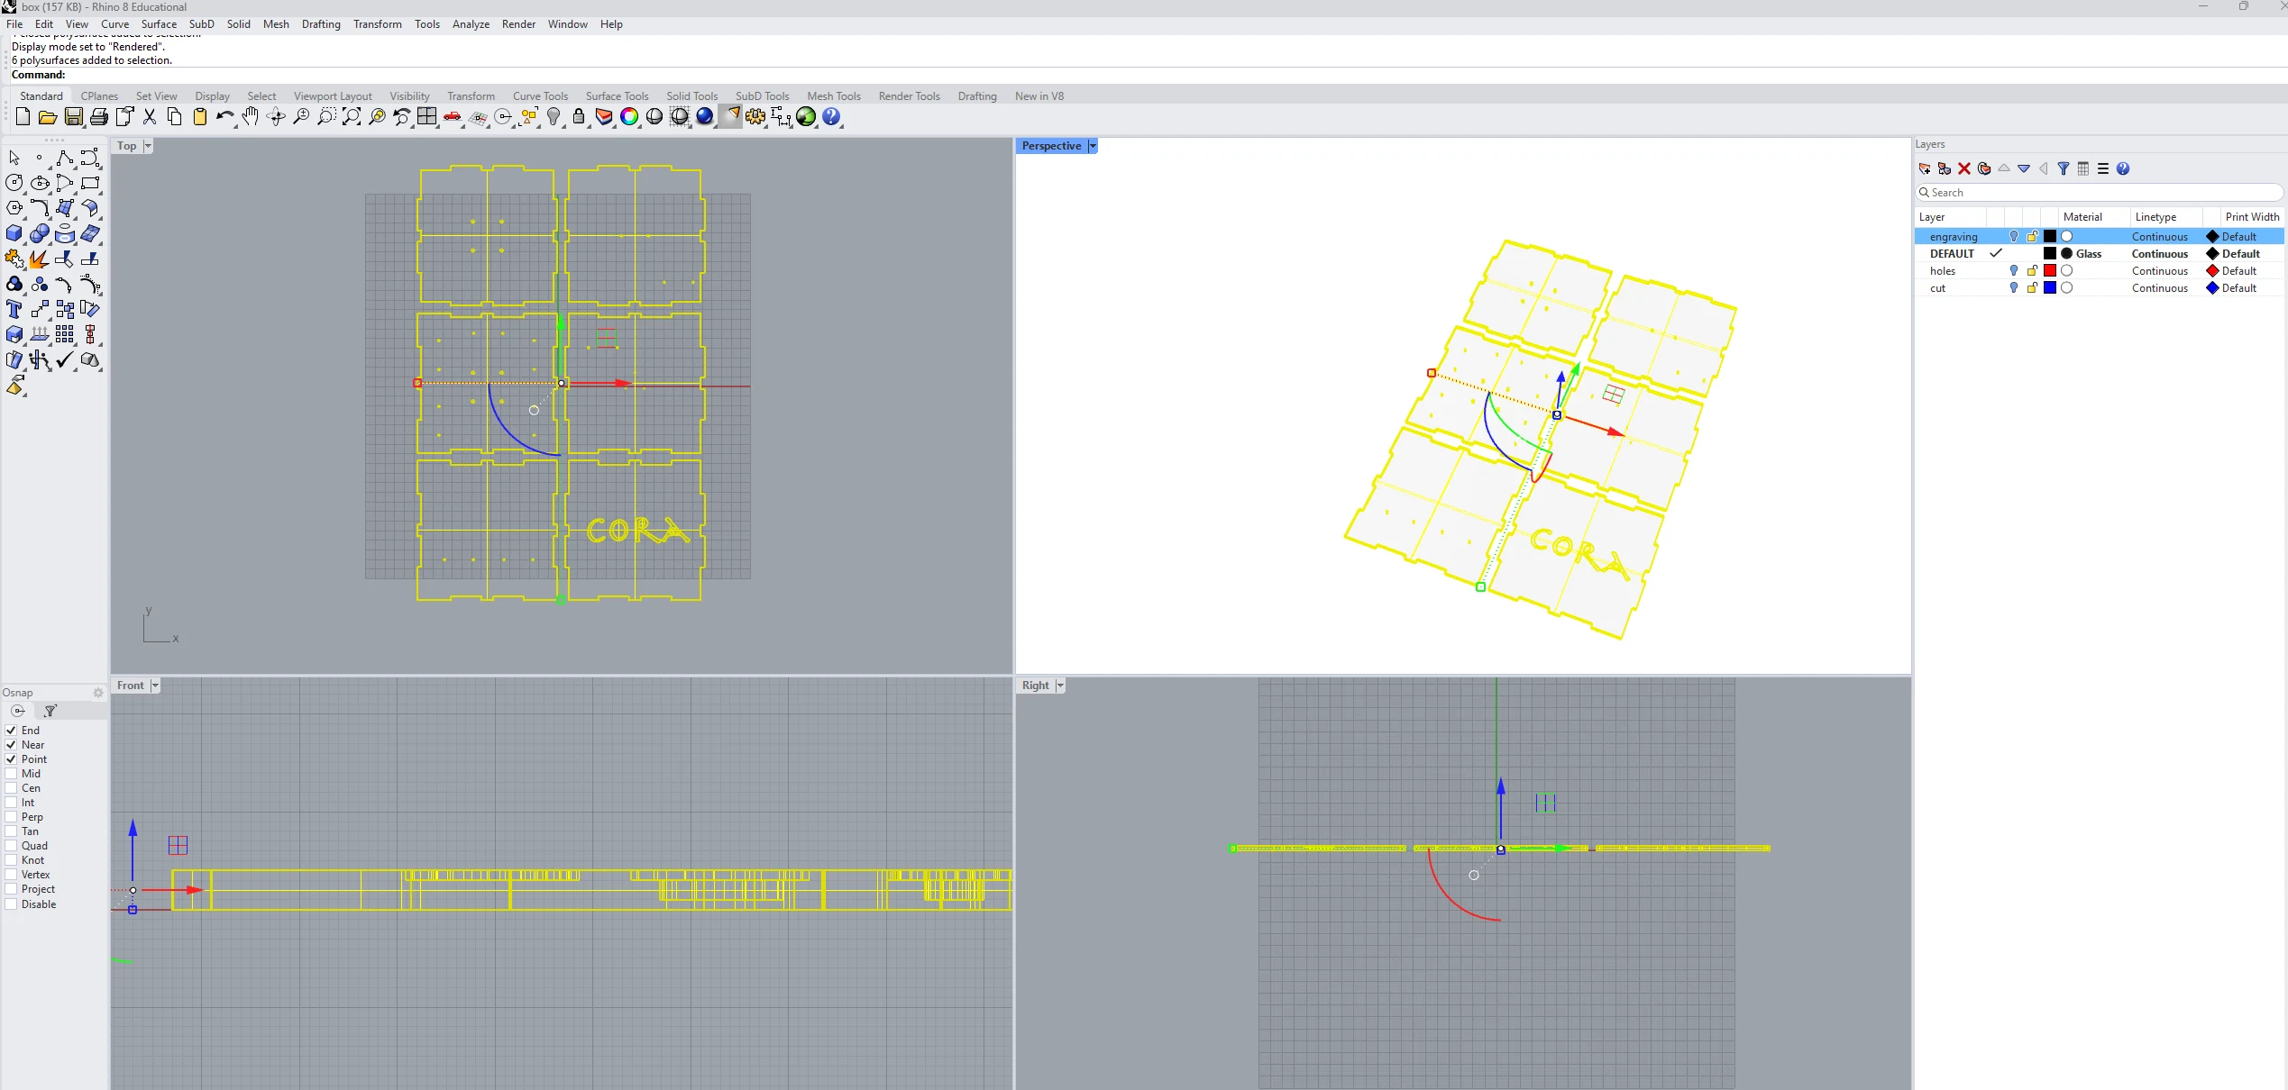Enable the Perp osnap checkbox

pyautogui.click(x=11, y=817)
